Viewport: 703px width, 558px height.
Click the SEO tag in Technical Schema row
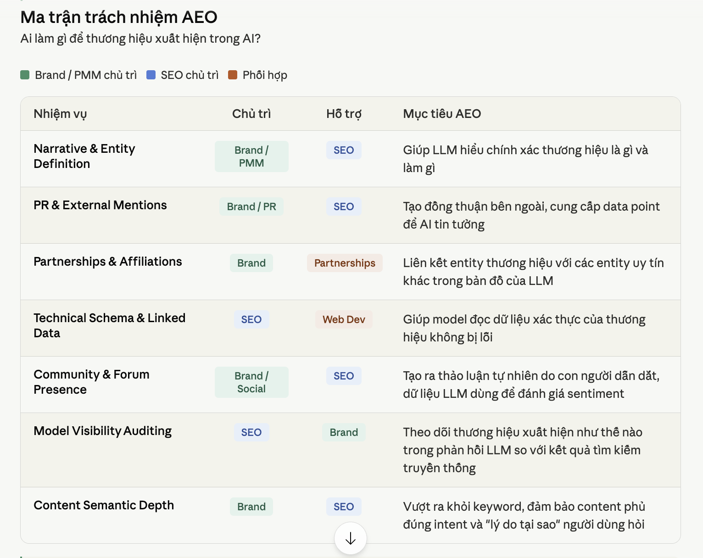point(251,319)
